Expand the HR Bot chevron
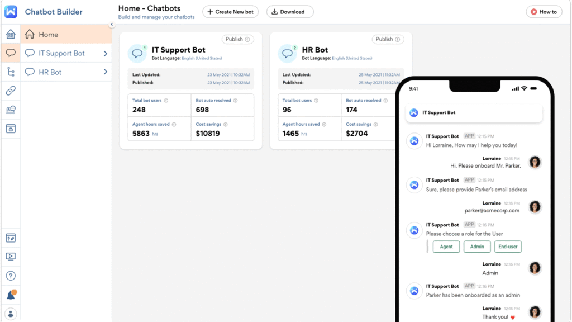This screenshot has height=322, width=572. pyautogui.click(x=105, y=72)
